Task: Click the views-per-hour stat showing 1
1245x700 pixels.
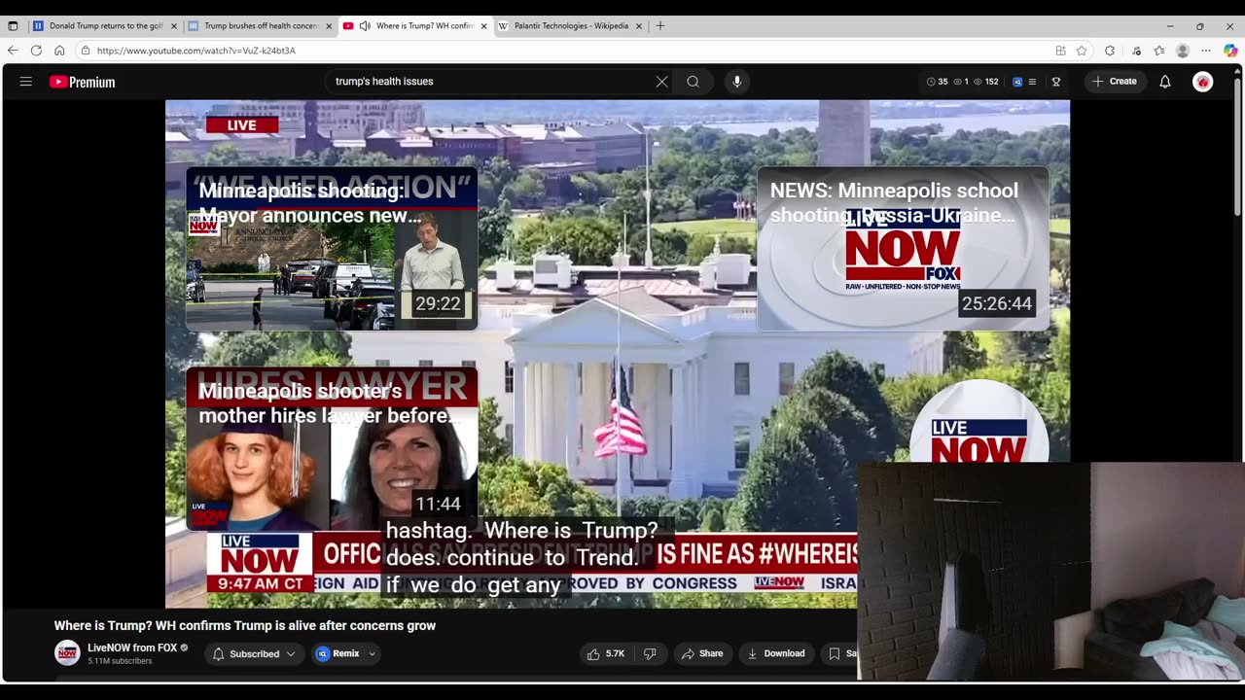Action: point(961,82)
